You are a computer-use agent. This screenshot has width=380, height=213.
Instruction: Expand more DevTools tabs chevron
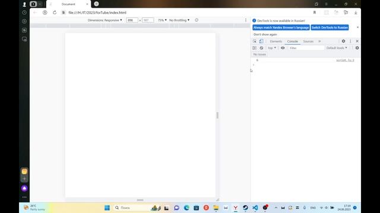[x=319, y=41]
